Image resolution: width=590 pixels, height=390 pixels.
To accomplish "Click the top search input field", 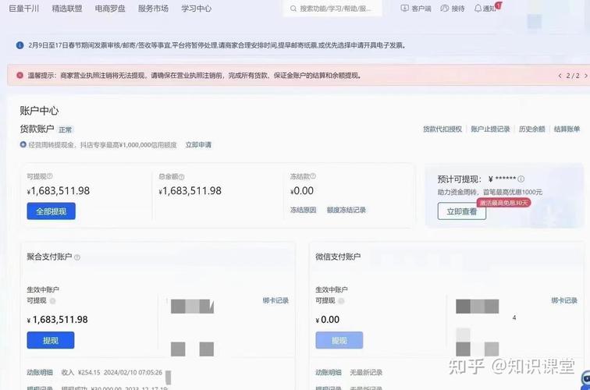I will (x=332, y=9).
